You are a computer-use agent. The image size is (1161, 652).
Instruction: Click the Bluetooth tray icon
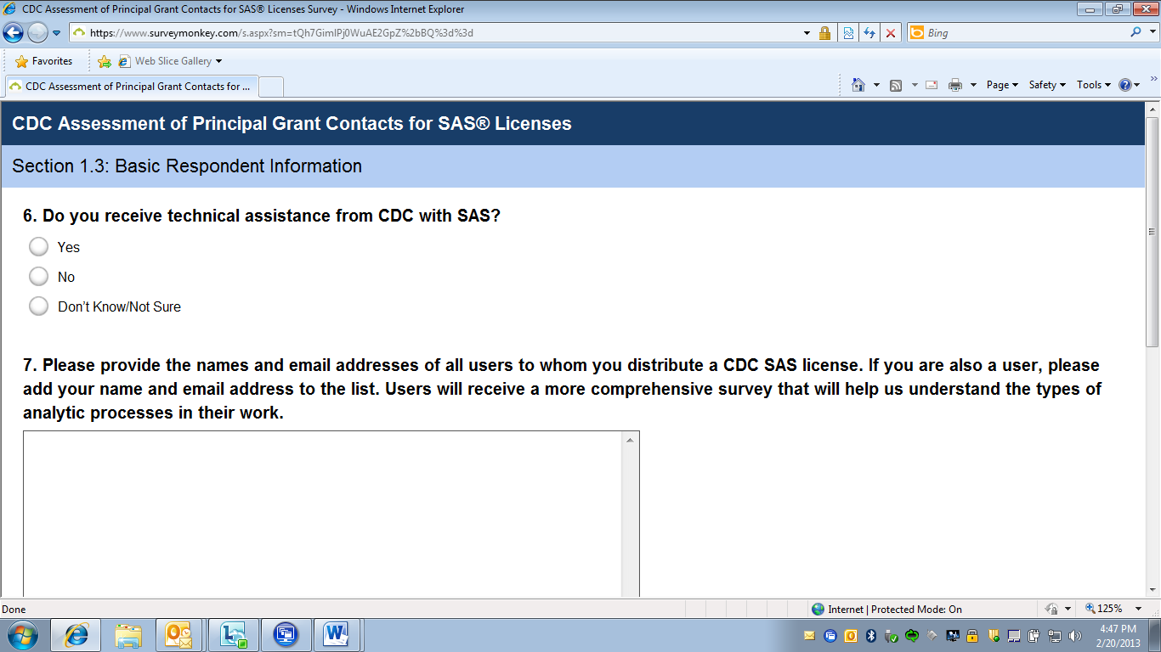[871, 636]
